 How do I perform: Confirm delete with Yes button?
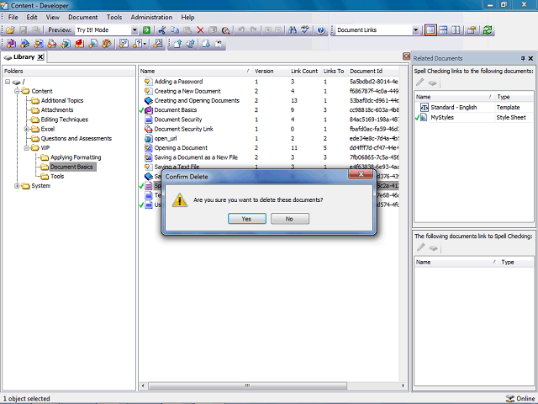[x=246, y=219]
